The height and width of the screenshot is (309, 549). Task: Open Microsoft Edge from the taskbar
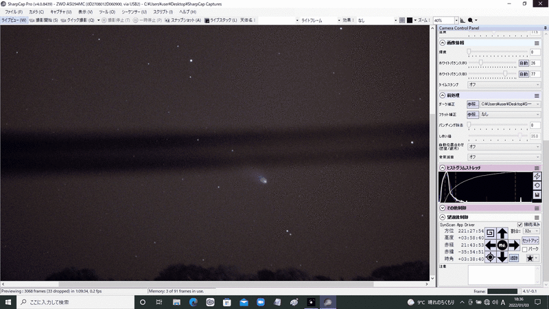(194, 302)
